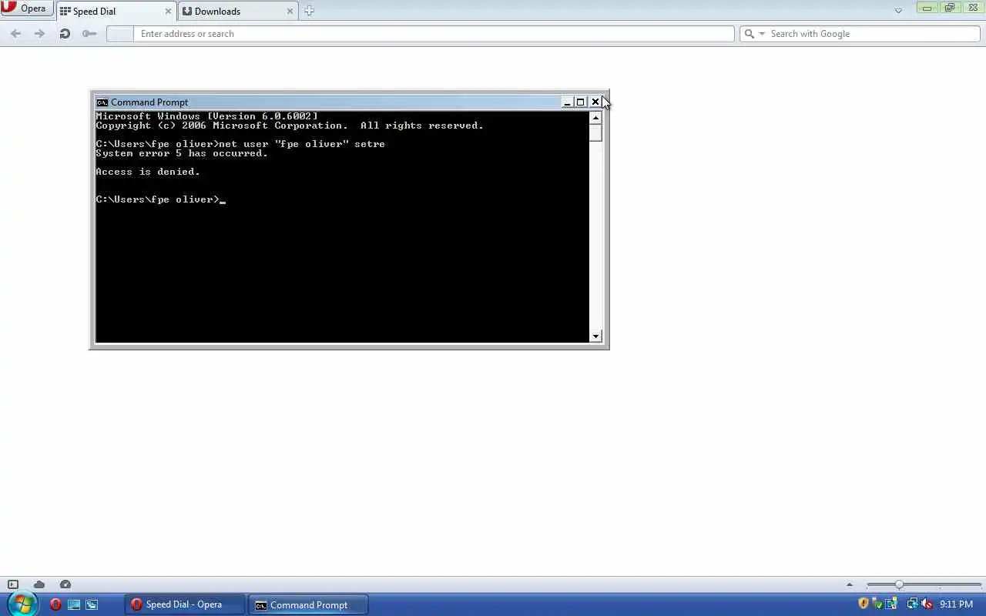Adjust the page zoom slider handle
Image resolution: width=986 pixels, height=616 pixels.
tap(899, 584)
